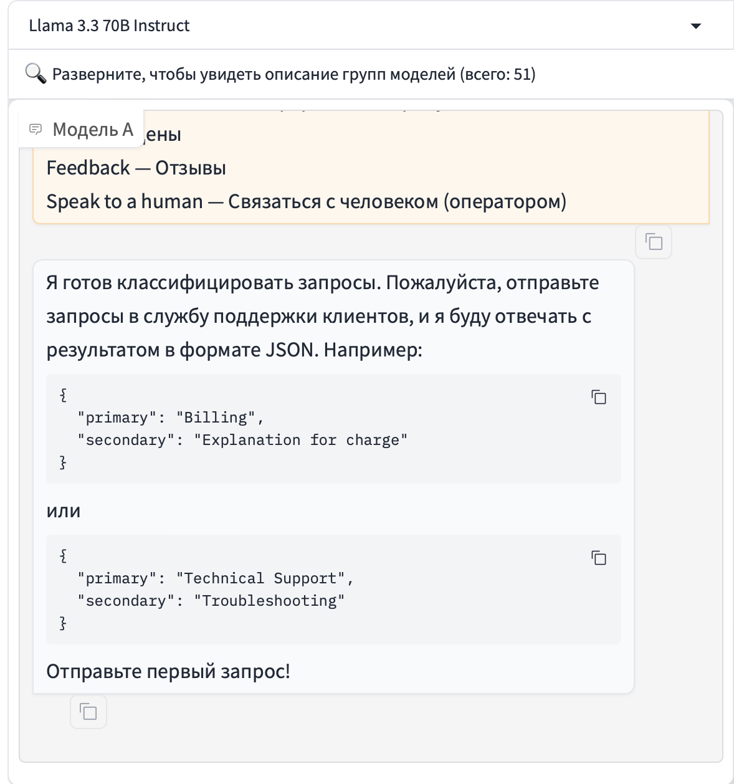Click the 'Speak to a human' line
Viewport: 734px width, 784px height.
point(306,201)
